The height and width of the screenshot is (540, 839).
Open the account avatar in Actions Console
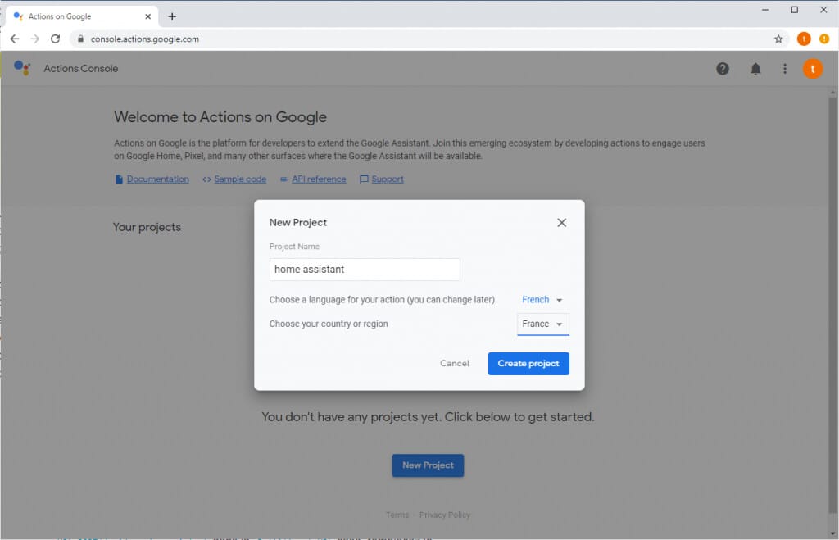813,69
